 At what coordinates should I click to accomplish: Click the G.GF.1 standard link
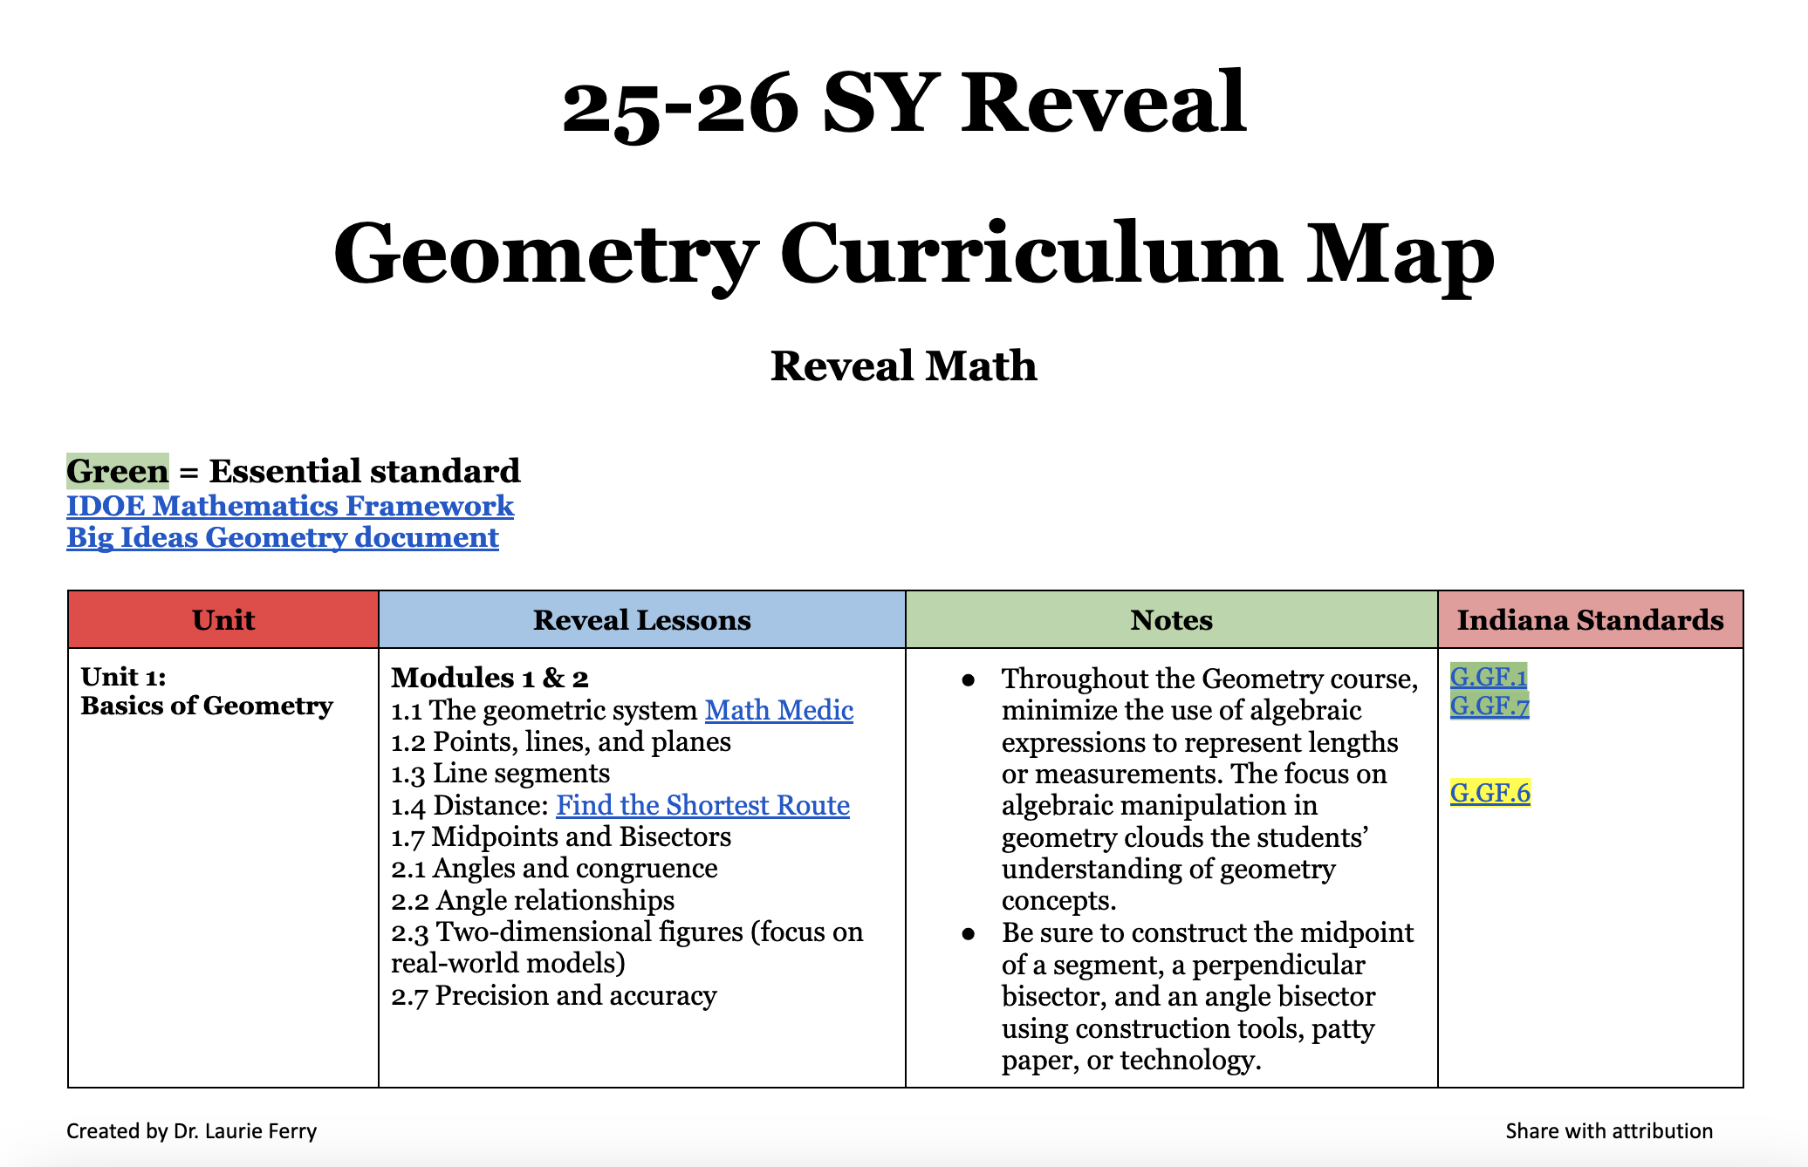pos(1489,677)
